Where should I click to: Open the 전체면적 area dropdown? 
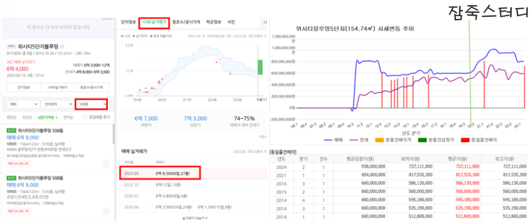coord(57,104)
